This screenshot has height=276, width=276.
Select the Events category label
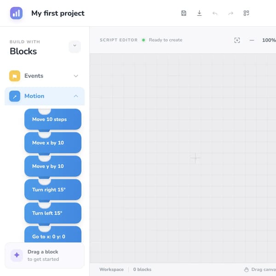pyautogui.click(x=34, y=76)
